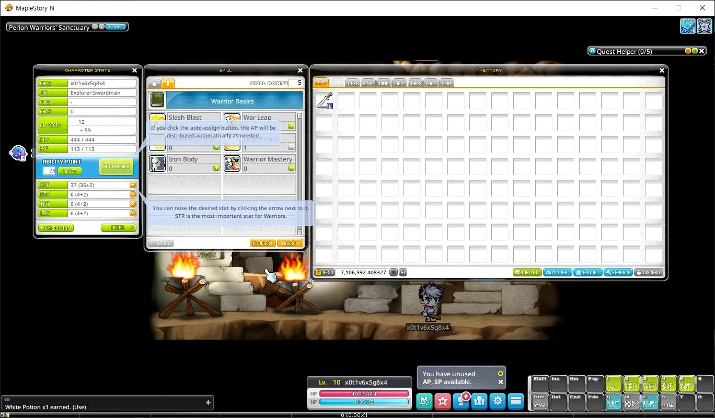Click the NESO currency icon

(324, 272)
